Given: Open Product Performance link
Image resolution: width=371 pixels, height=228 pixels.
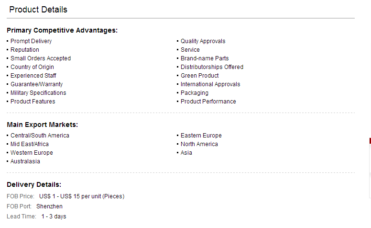Looking at the screenshot, I should (x=208, y=102).
